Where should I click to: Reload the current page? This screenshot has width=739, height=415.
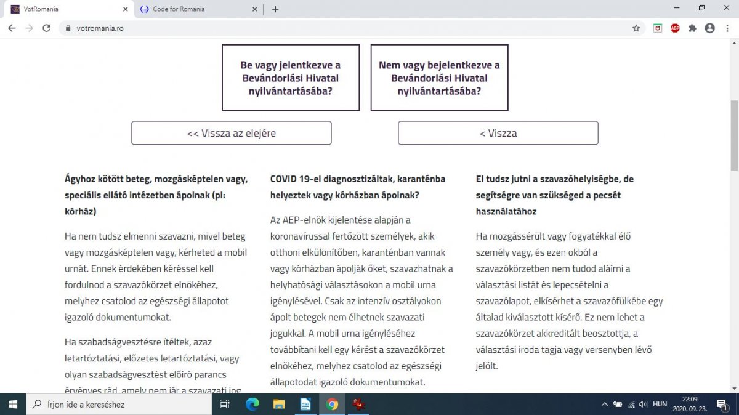[46, 28]
